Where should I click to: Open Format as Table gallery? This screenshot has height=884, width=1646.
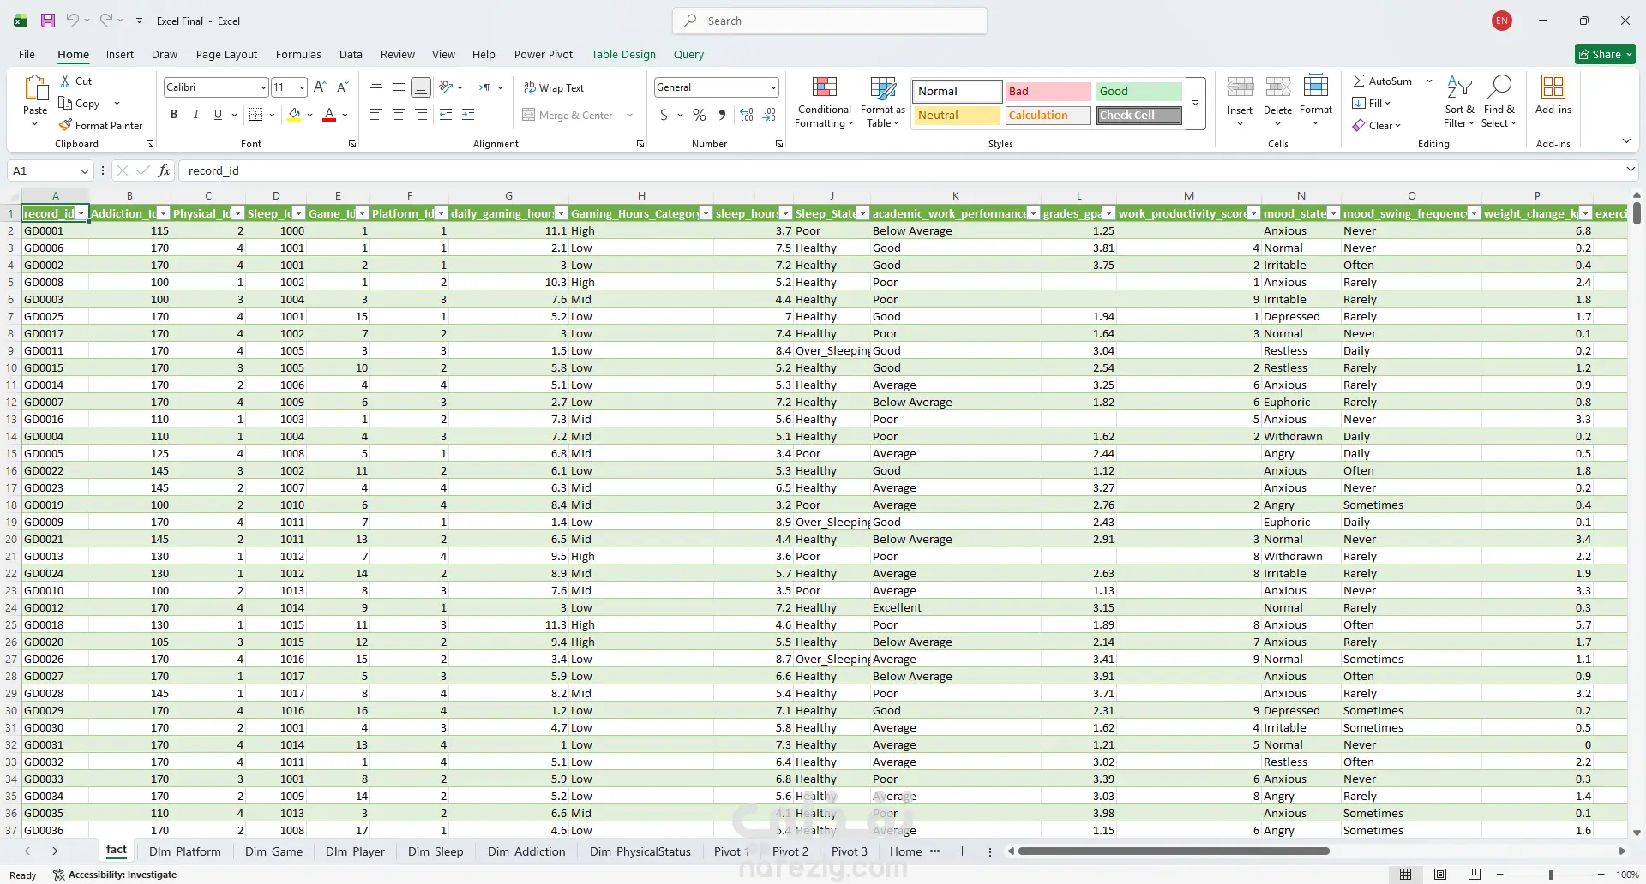click(x=882, y=102)
